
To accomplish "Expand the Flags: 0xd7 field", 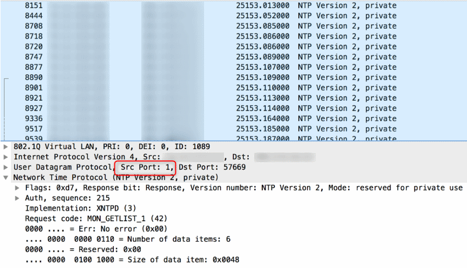I will click(x=17, y=188).
